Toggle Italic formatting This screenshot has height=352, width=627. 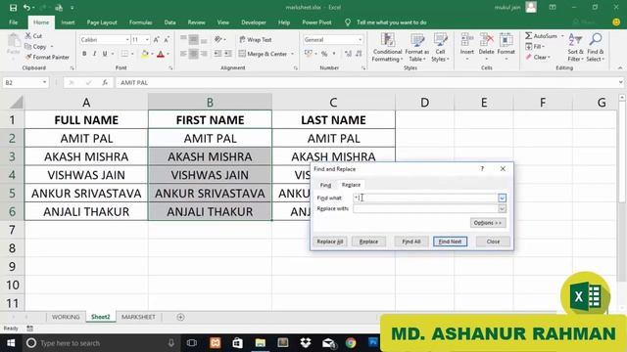[x=94, y=54]
